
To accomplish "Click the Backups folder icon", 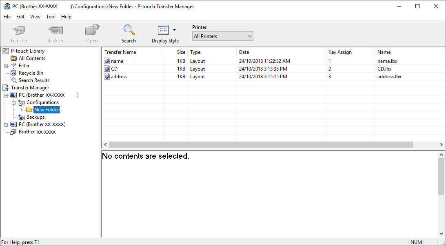I will [22, 117].
